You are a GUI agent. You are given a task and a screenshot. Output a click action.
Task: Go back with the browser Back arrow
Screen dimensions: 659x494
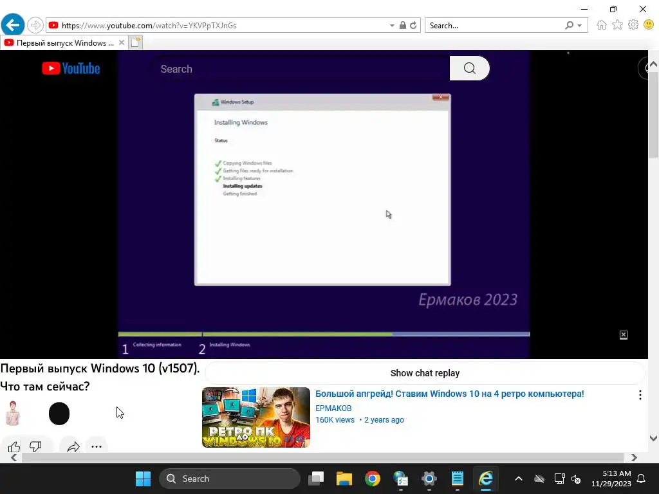13,25
